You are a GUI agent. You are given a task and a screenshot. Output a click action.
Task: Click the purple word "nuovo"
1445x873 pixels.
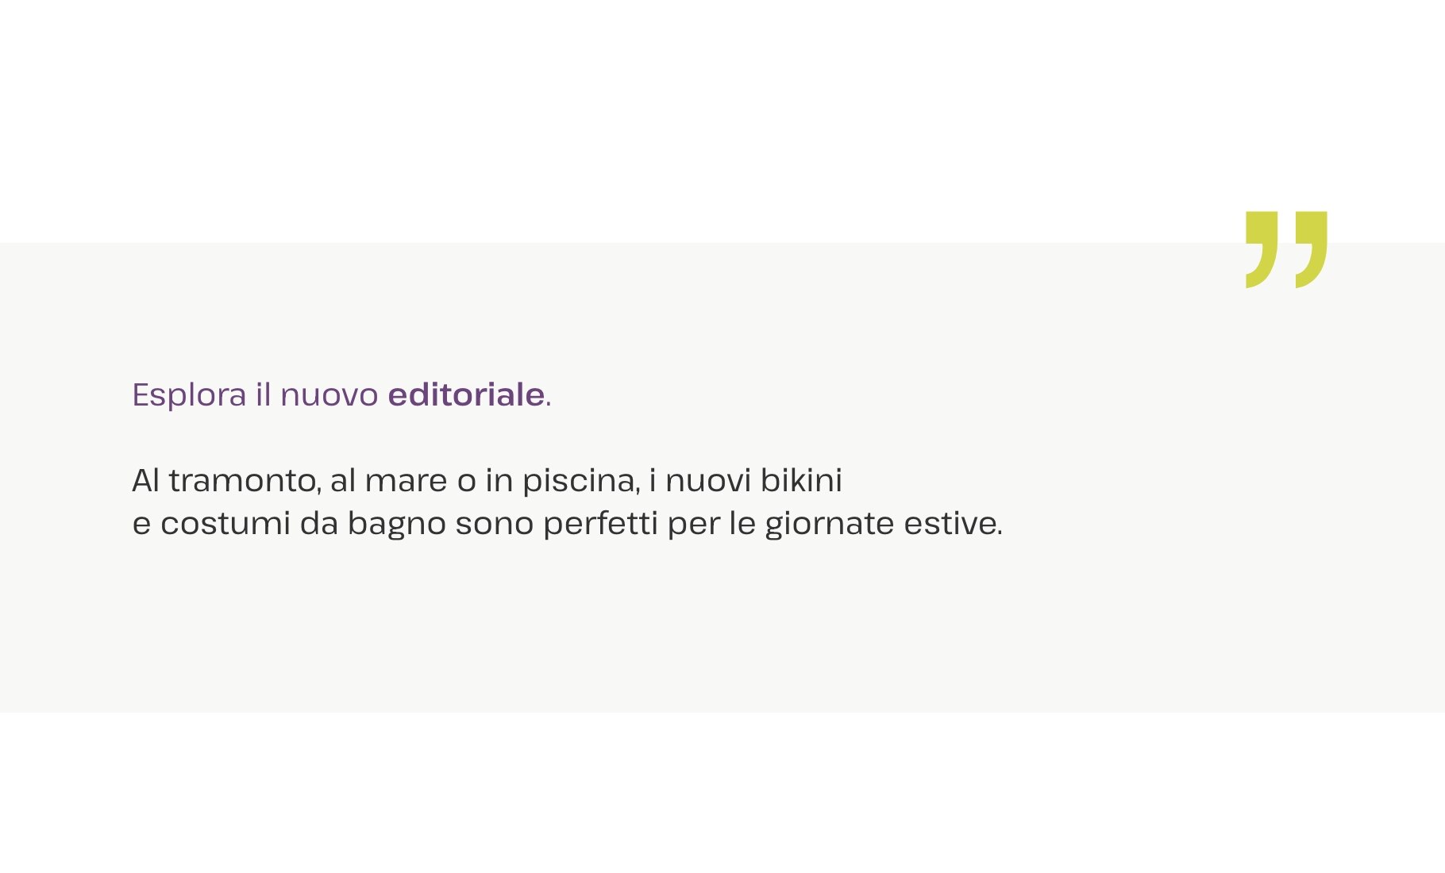coord(329,395)
